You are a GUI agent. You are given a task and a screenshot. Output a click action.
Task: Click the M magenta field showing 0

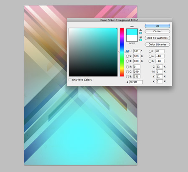click(x=159, y=71)
